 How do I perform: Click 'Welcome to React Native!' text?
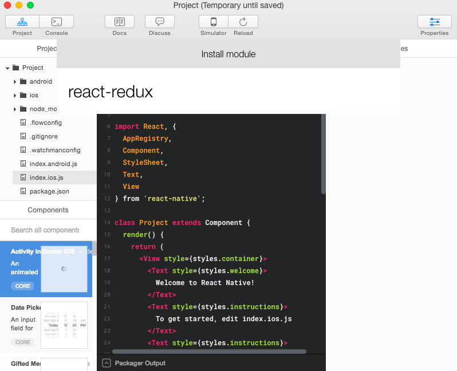coord(205,283)
